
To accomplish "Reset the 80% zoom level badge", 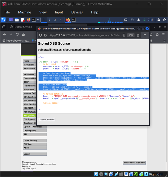I will [x=131, y=35].
